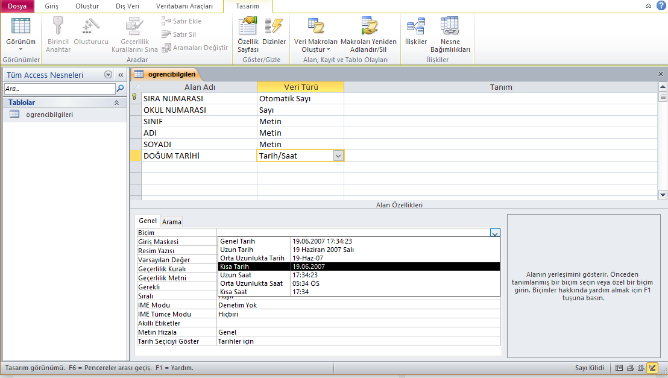
Task: Switch to the Oluştur ribbon tab
Action: pos(87,6)
